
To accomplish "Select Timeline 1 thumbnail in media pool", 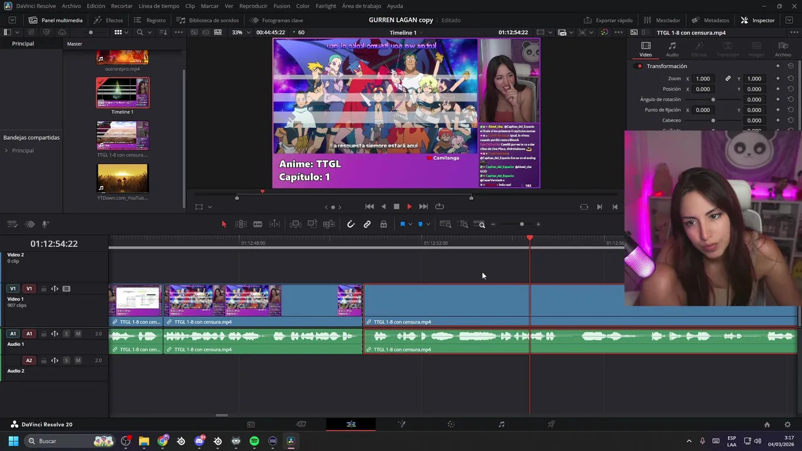I will 123,93.
